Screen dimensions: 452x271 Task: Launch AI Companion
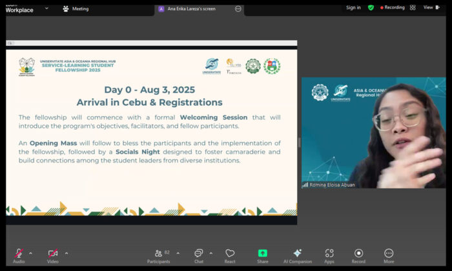click(x=297, y=255)
